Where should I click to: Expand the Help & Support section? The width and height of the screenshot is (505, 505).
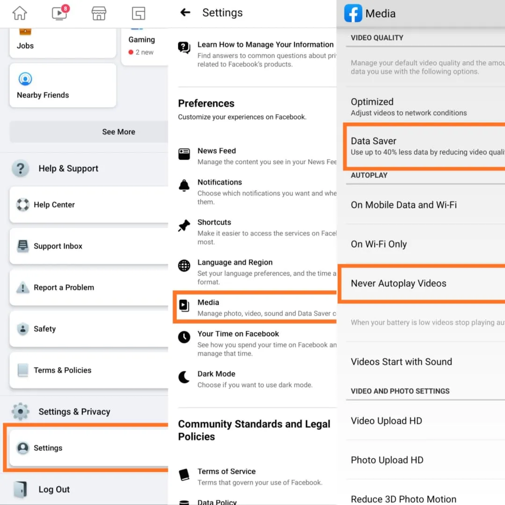point(68,168)
